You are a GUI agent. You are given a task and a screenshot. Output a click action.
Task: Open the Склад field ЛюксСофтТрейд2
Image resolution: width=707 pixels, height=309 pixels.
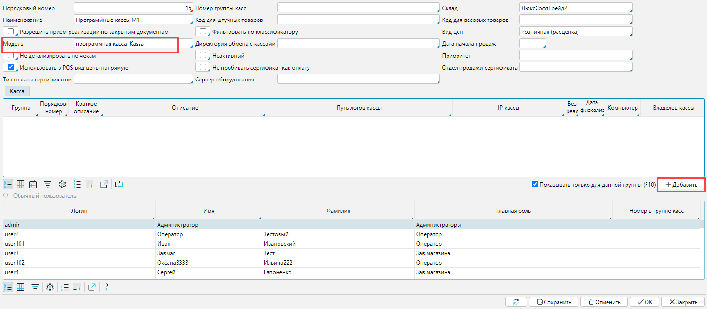coord(575,8)
